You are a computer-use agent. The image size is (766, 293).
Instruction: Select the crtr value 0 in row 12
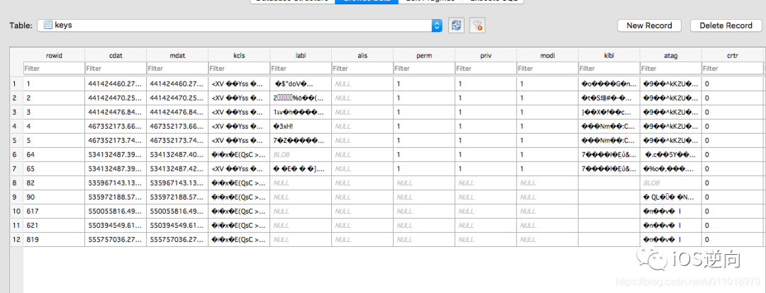pos(732,239)
